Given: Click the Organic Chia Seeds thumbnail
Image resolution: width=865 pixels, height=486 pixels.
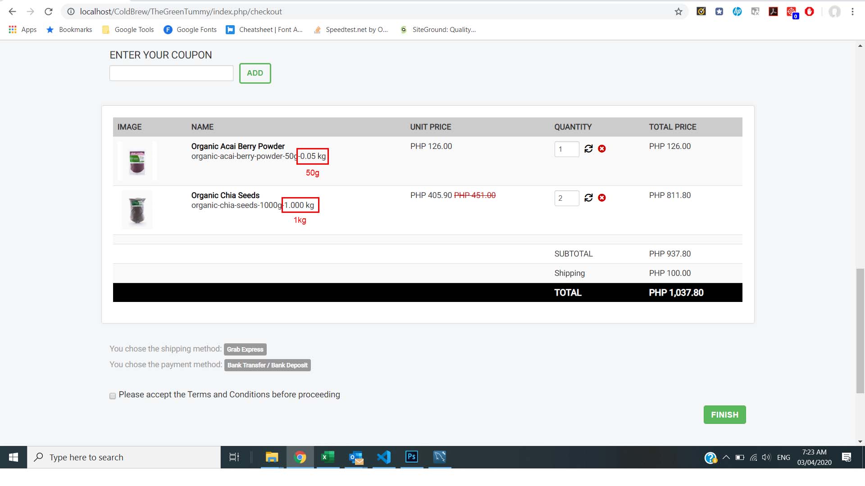Looking at the screenshot, I should (x=137, y=210).
